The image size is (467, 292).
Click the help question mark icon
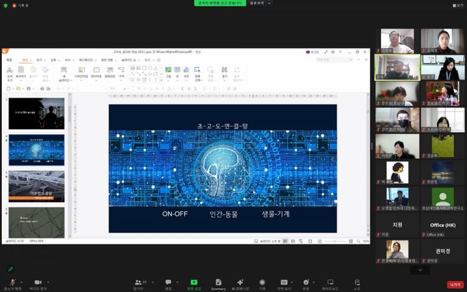340,52
